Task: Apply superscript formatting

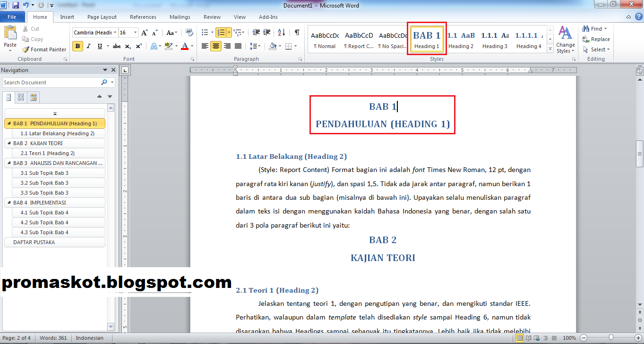Action: coord(139,46)
